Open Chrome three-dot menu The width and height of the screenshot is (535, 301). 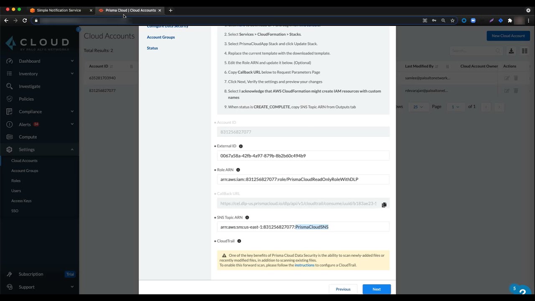coord(529,20)
